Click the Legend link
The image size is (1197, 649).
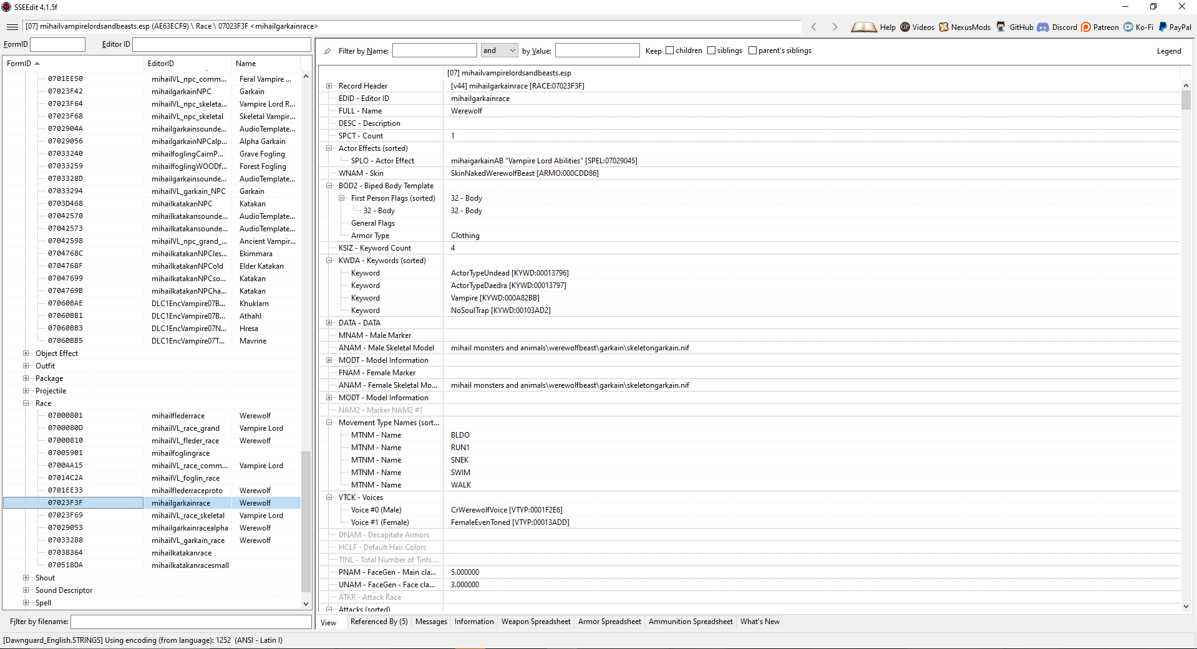1170,50
